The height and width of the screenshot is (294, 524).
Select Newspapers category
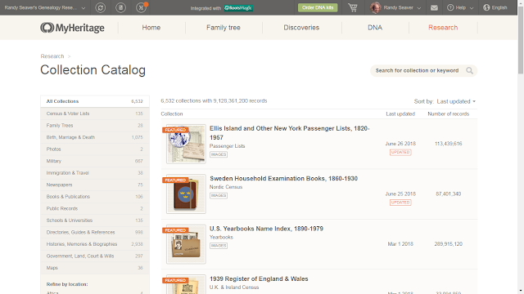point(95,185)
